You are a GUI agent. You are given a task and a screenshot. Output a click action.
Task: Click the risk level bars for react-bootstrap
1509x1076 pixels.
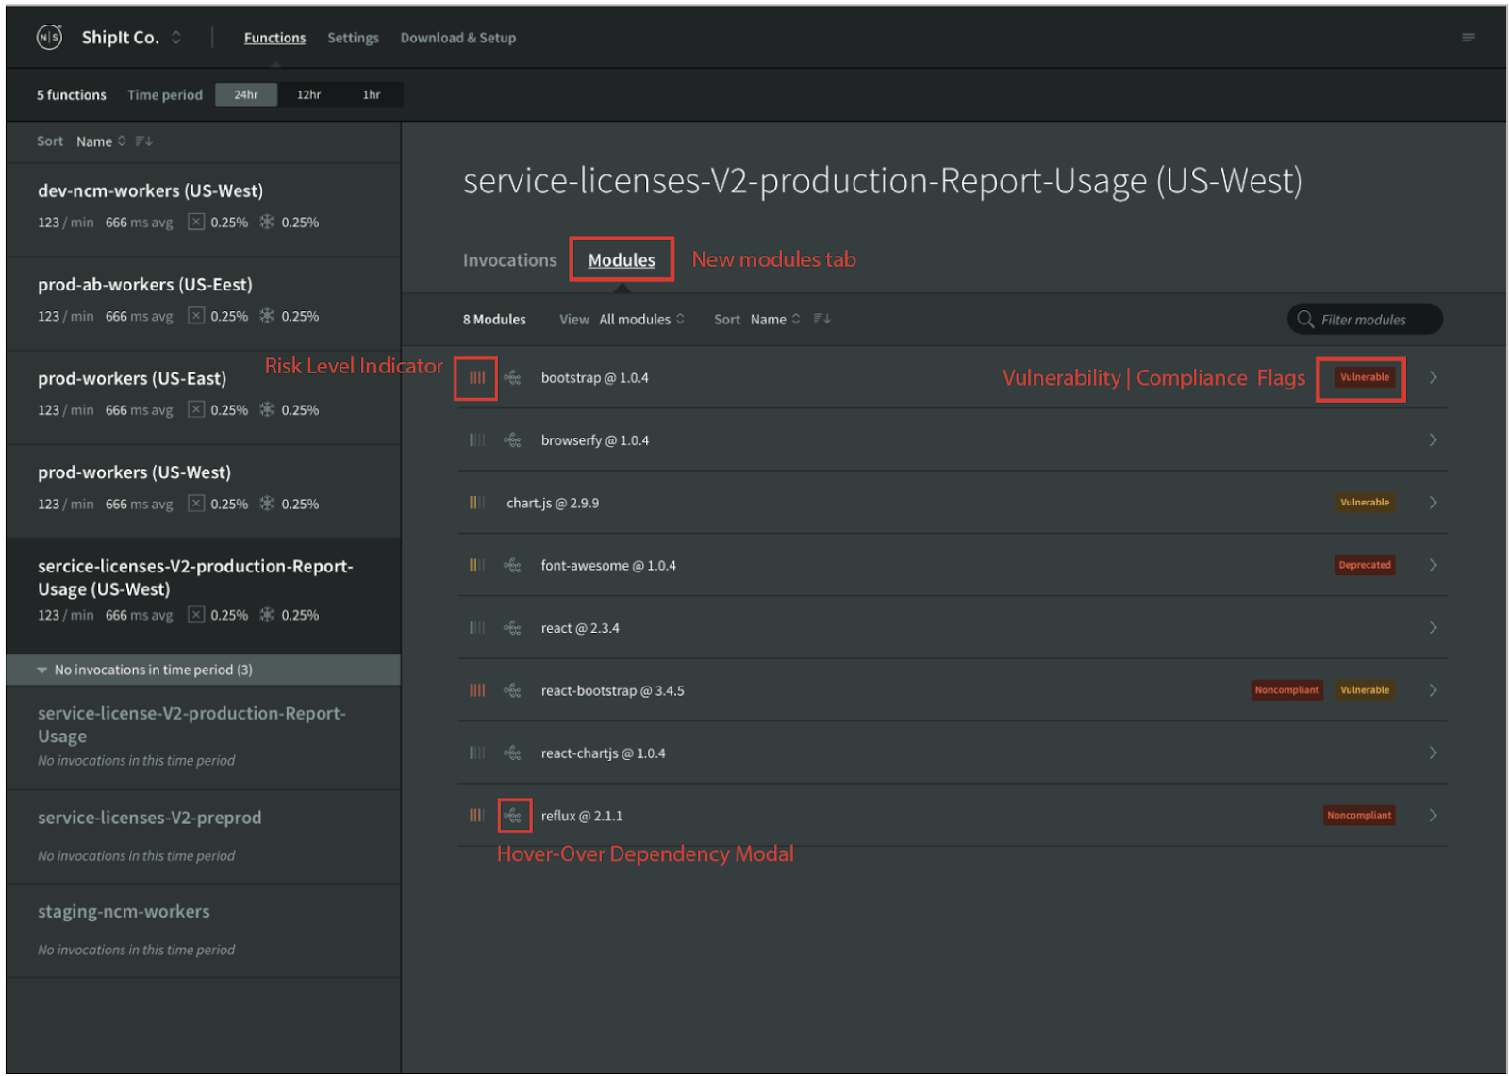point(477,690)
